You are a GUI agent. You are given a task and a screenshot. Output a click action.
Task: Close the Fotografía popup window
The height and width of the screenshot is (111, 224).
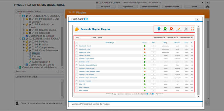point(197,19)
